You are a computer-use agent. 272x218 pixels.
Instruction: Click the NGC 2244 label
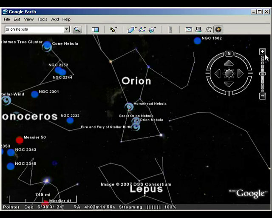coord(62,77)
